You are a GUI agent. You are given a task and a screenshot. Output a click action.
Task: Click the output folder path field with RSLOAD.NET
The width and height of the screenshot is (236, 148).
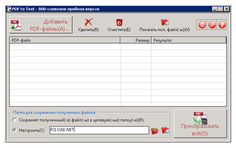pos(99,130)
